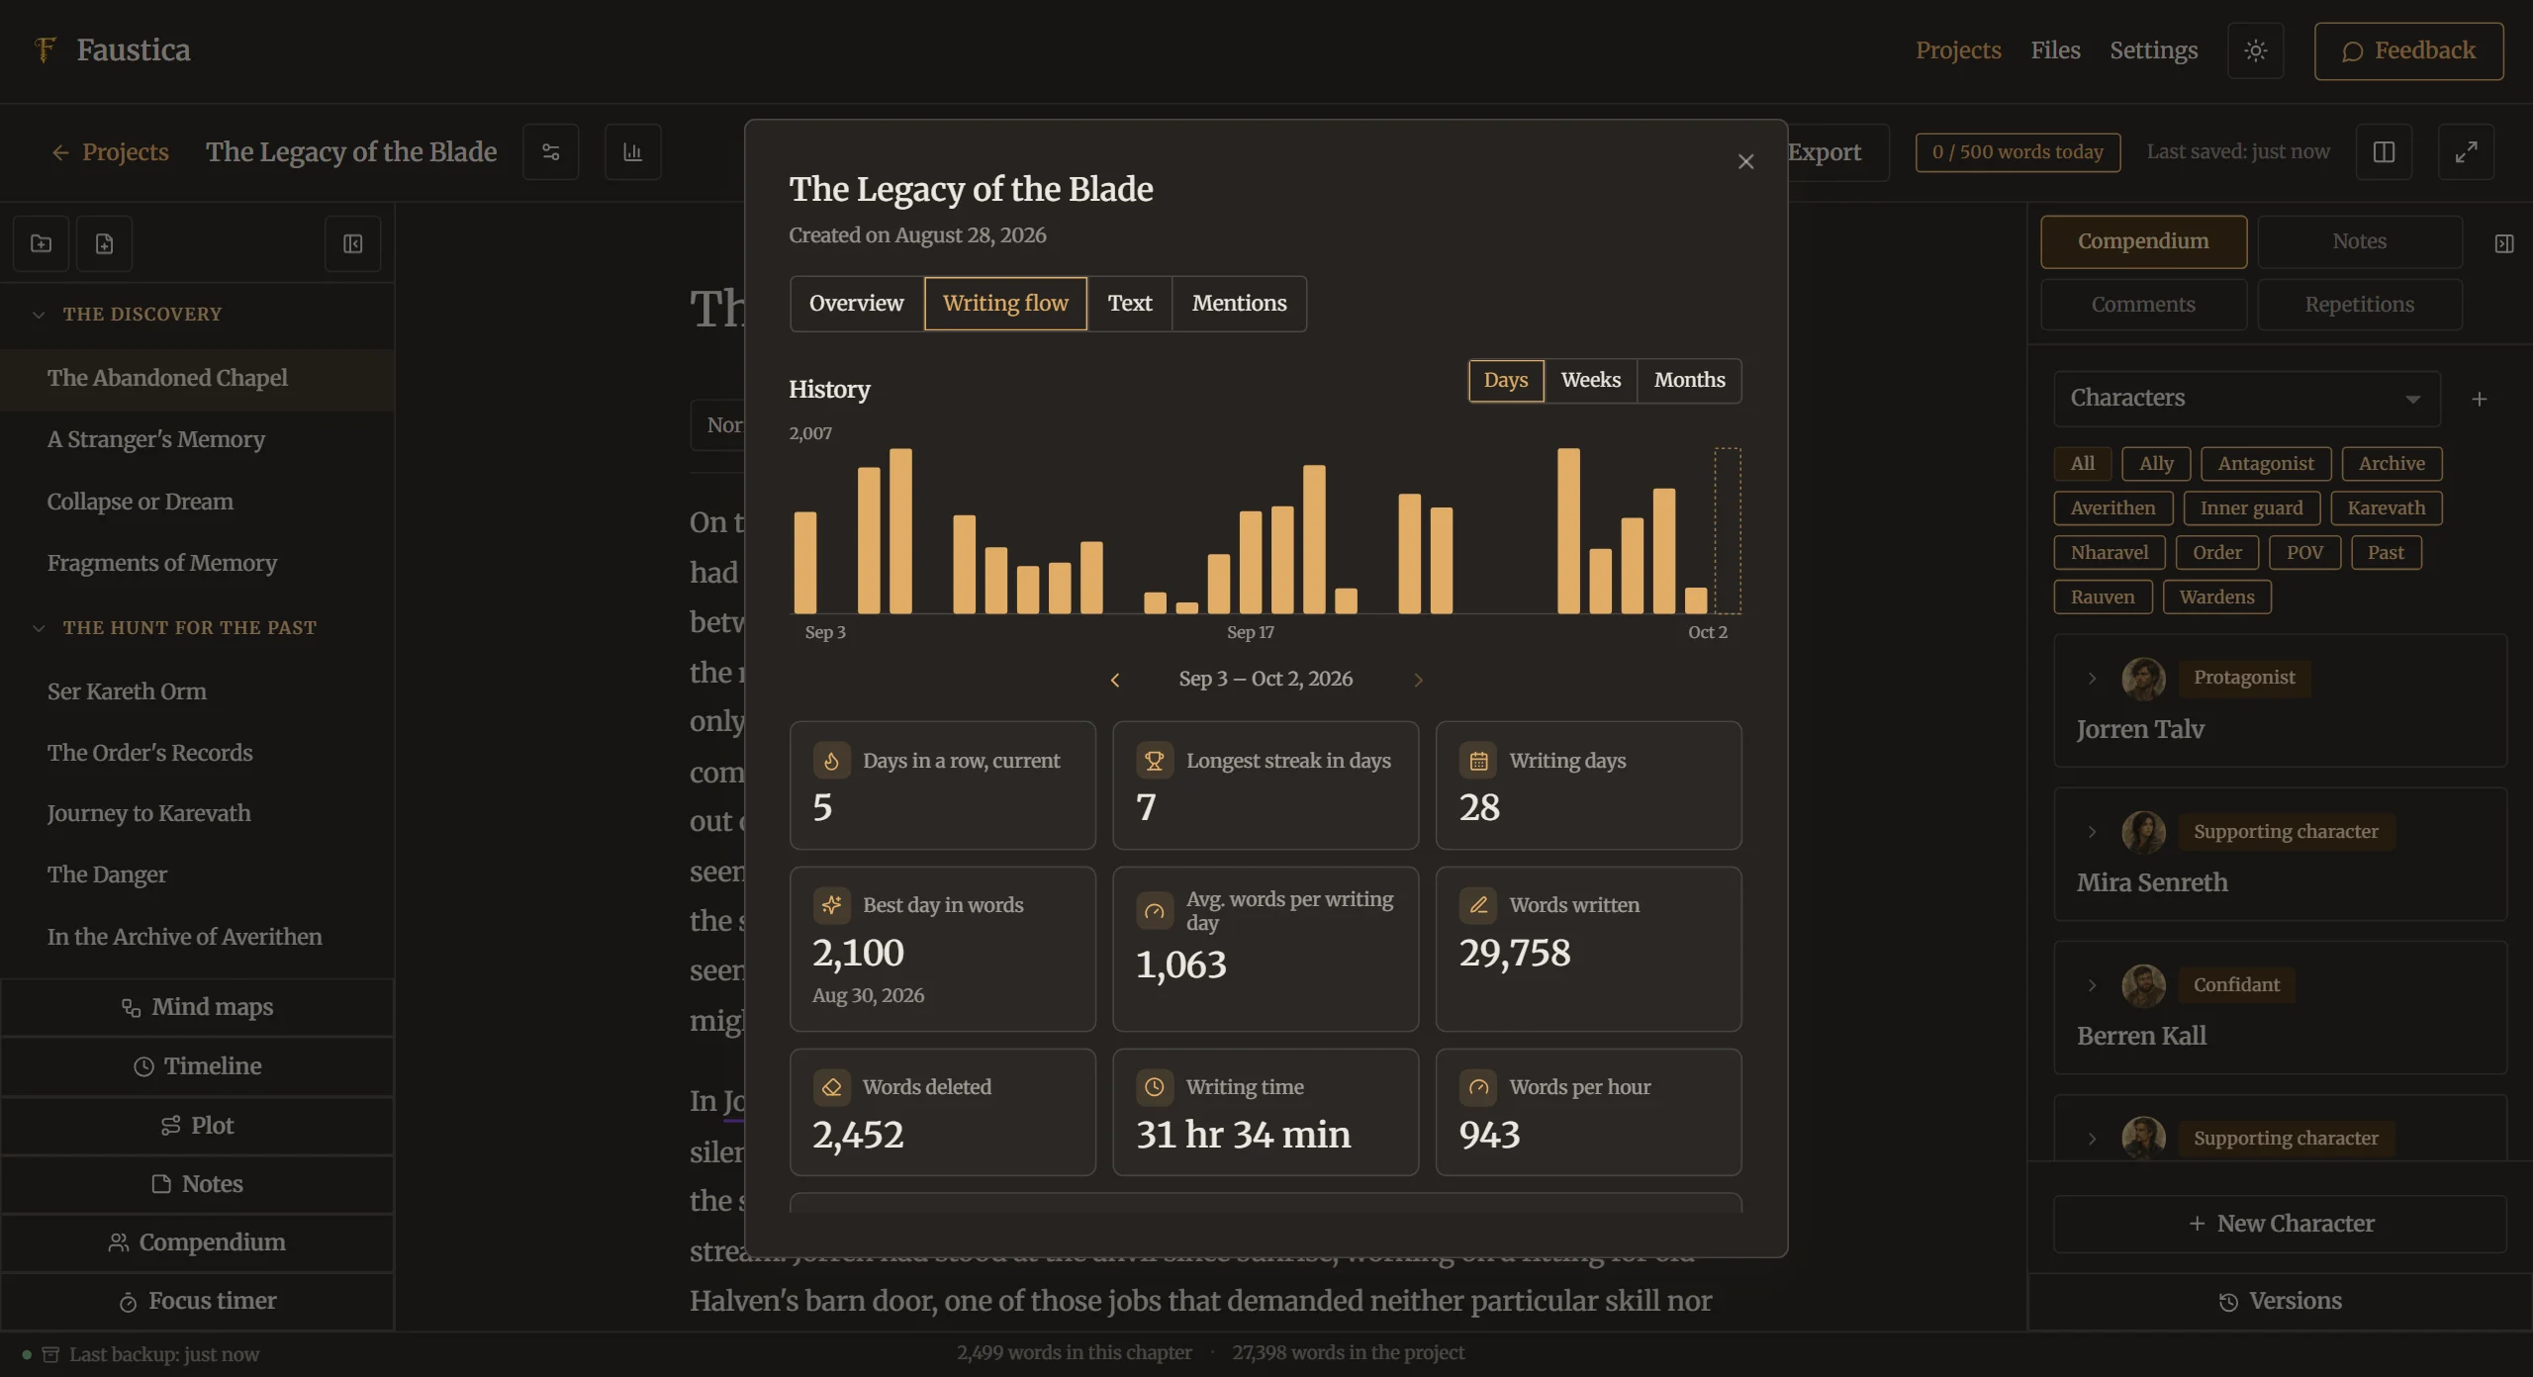Collapse the right Compendium panel icon
Screen dimensions: 2533x1377
(x=2503, y=243)
